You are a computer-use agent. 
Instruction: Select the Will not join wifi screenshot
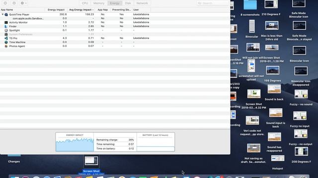pos(253,47)
